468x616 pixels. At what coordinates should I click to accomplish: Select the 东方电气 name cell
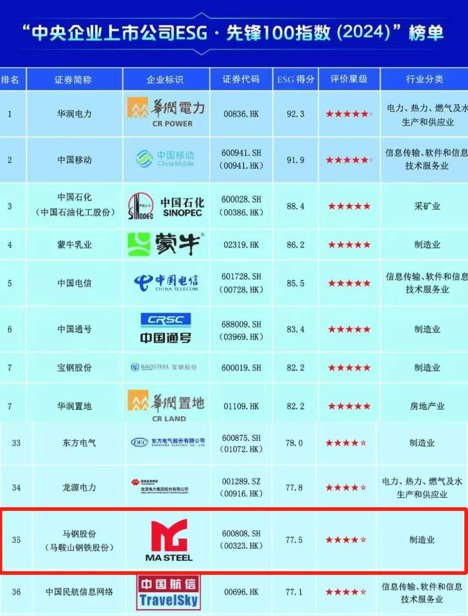[80, 443]
